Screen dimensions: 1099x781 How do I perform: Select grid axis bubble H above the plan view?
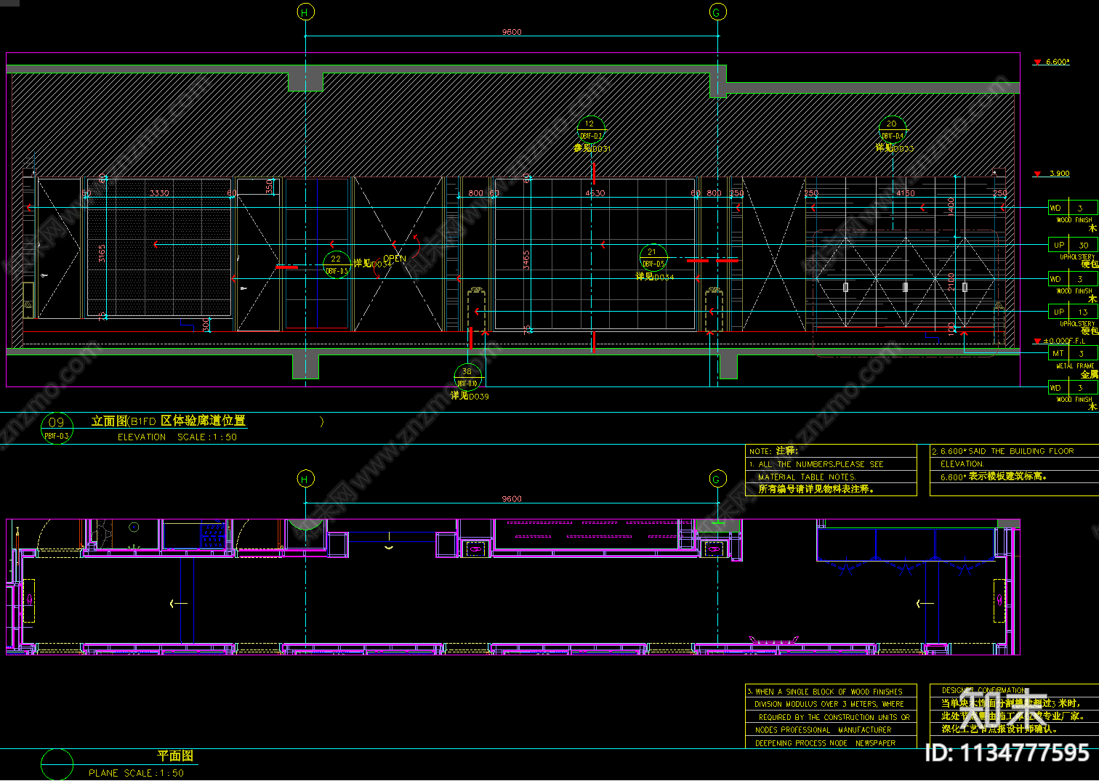(305, 479)
